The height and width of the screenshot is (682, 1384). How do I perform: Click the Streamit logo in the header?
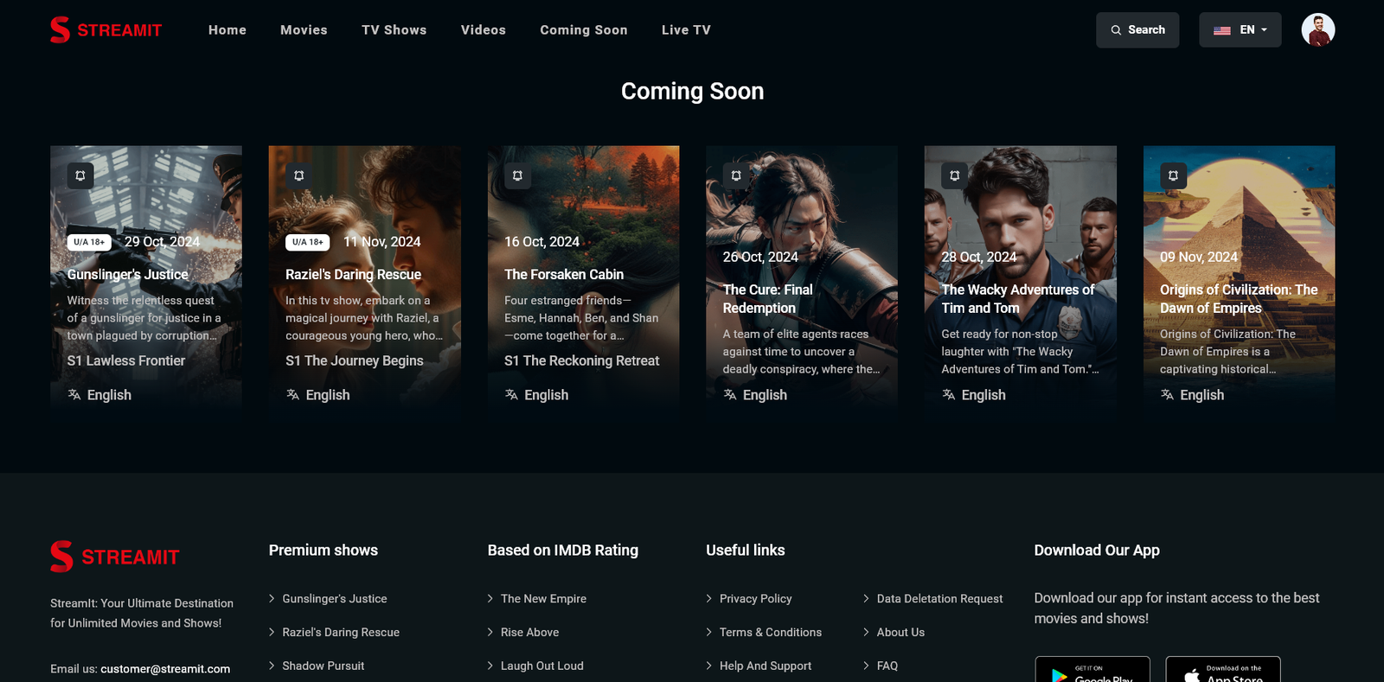coord(106,30)
